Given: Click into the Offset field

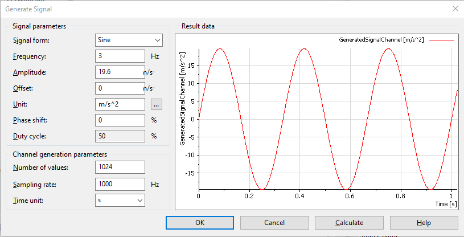Looking at the screenshot, I should click(x=120, y=88).
